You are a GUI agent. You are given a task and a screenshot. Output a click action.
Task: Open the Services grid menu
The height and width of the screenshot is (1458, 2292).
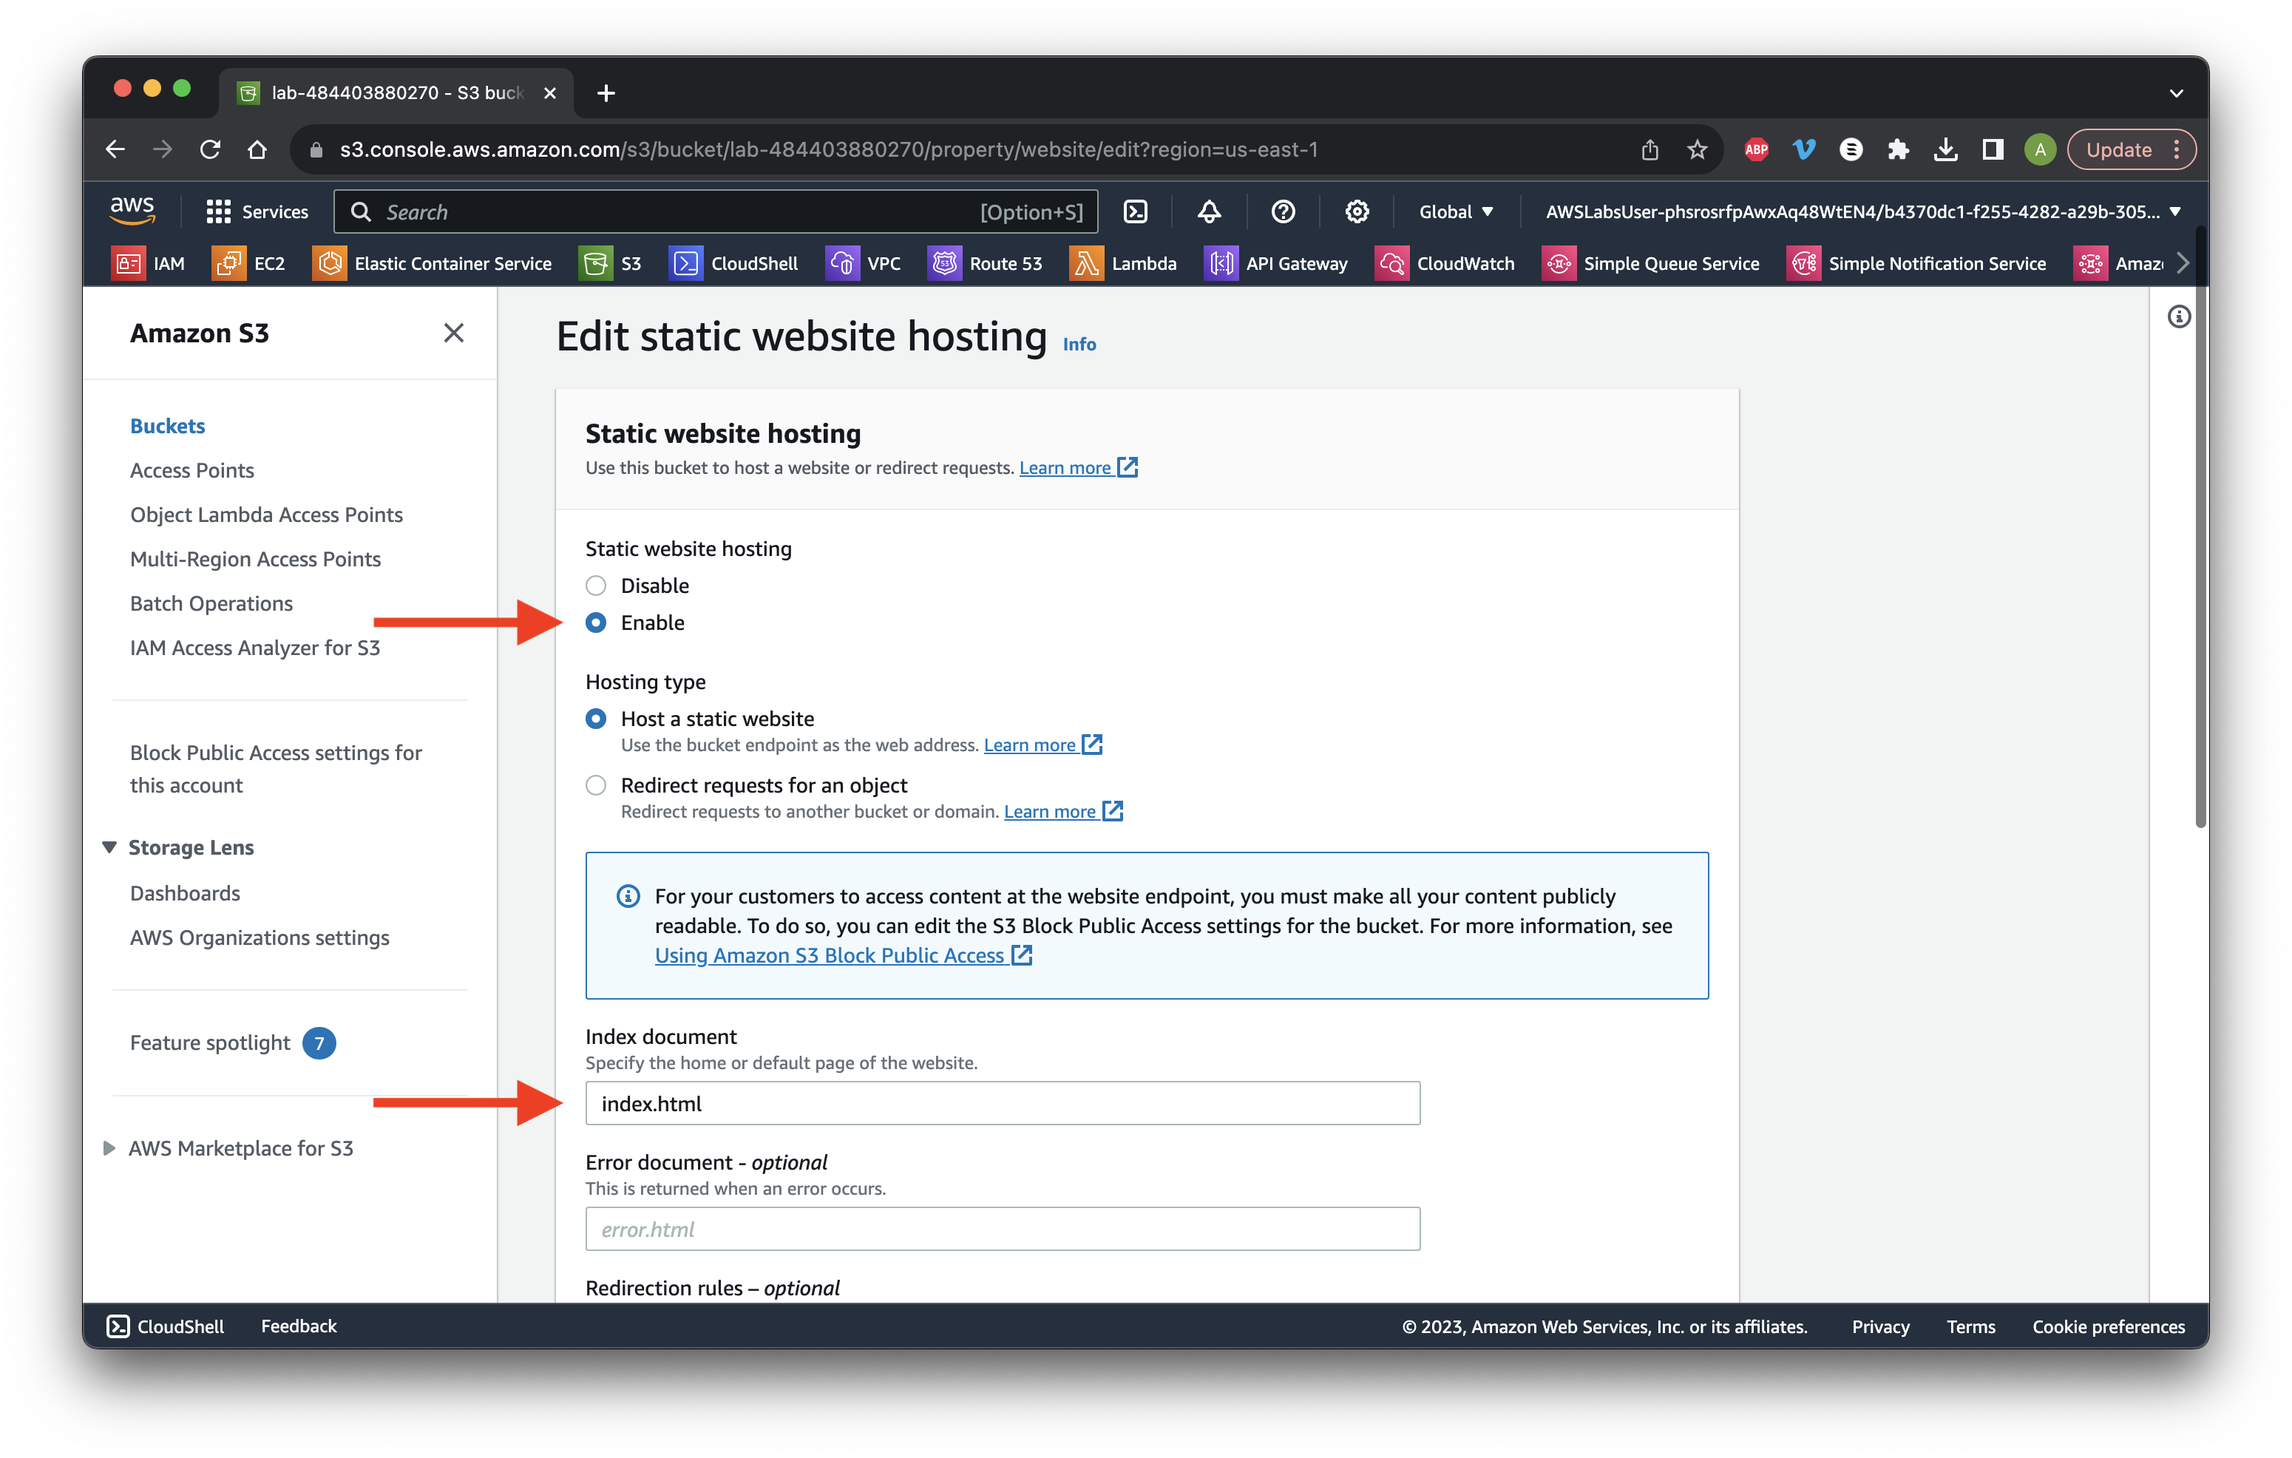[257, 211]
